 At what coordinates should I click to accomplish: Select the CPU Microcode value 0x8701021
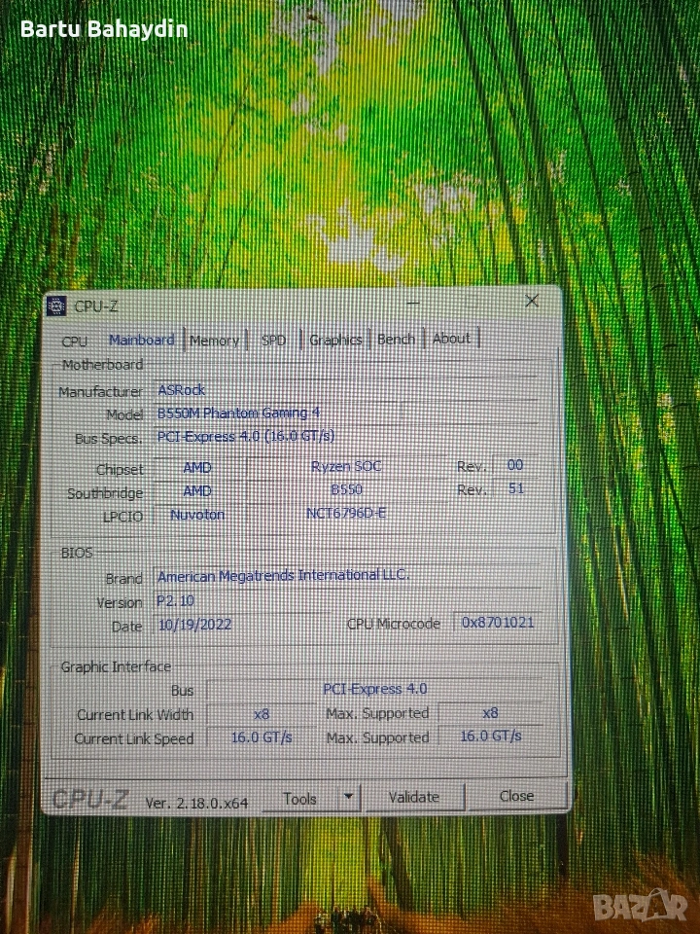click(x=499, y=623)
